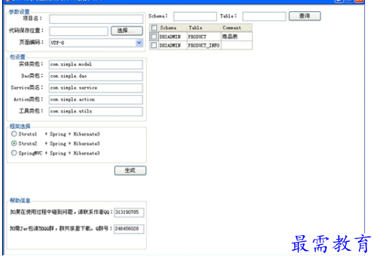Click the 项目名 input field

tap(96, 19)
